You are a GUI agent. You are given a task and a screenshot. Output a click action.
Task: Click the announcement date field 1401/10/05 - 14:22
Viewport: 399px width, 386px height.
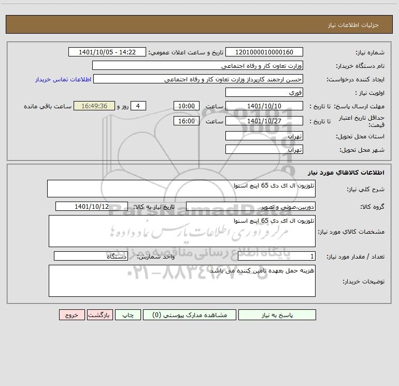[107, 52]
